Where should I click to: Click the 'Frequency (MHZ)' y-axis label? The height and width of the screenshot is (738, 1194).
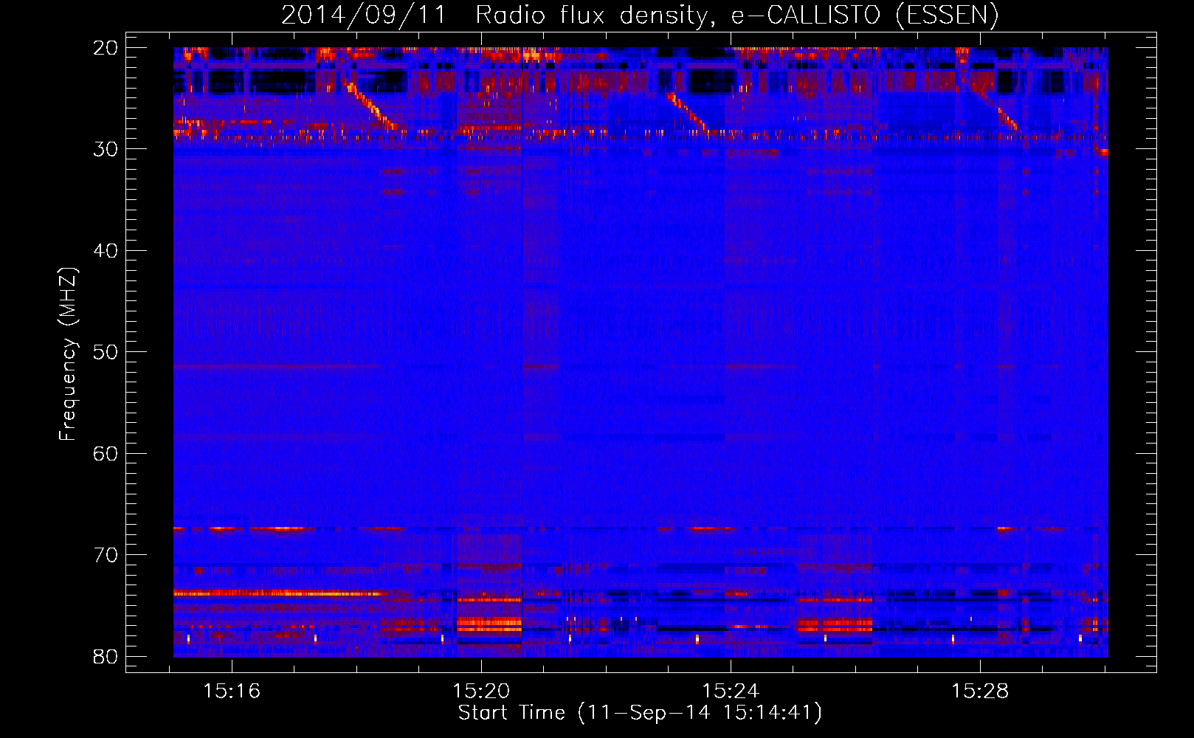point(68,354)
